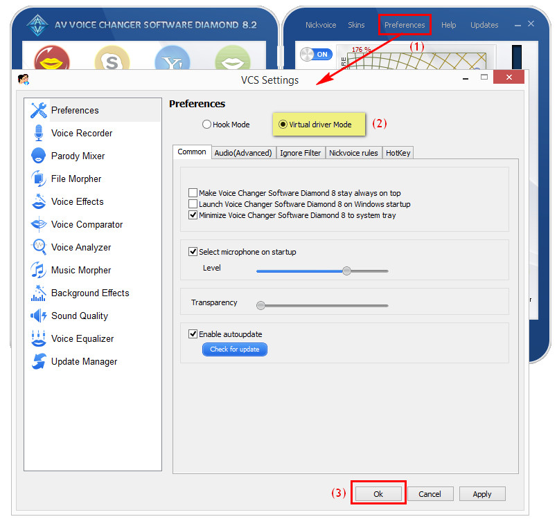
Task: Open Voice Comparator settings page
Action: 92,224
